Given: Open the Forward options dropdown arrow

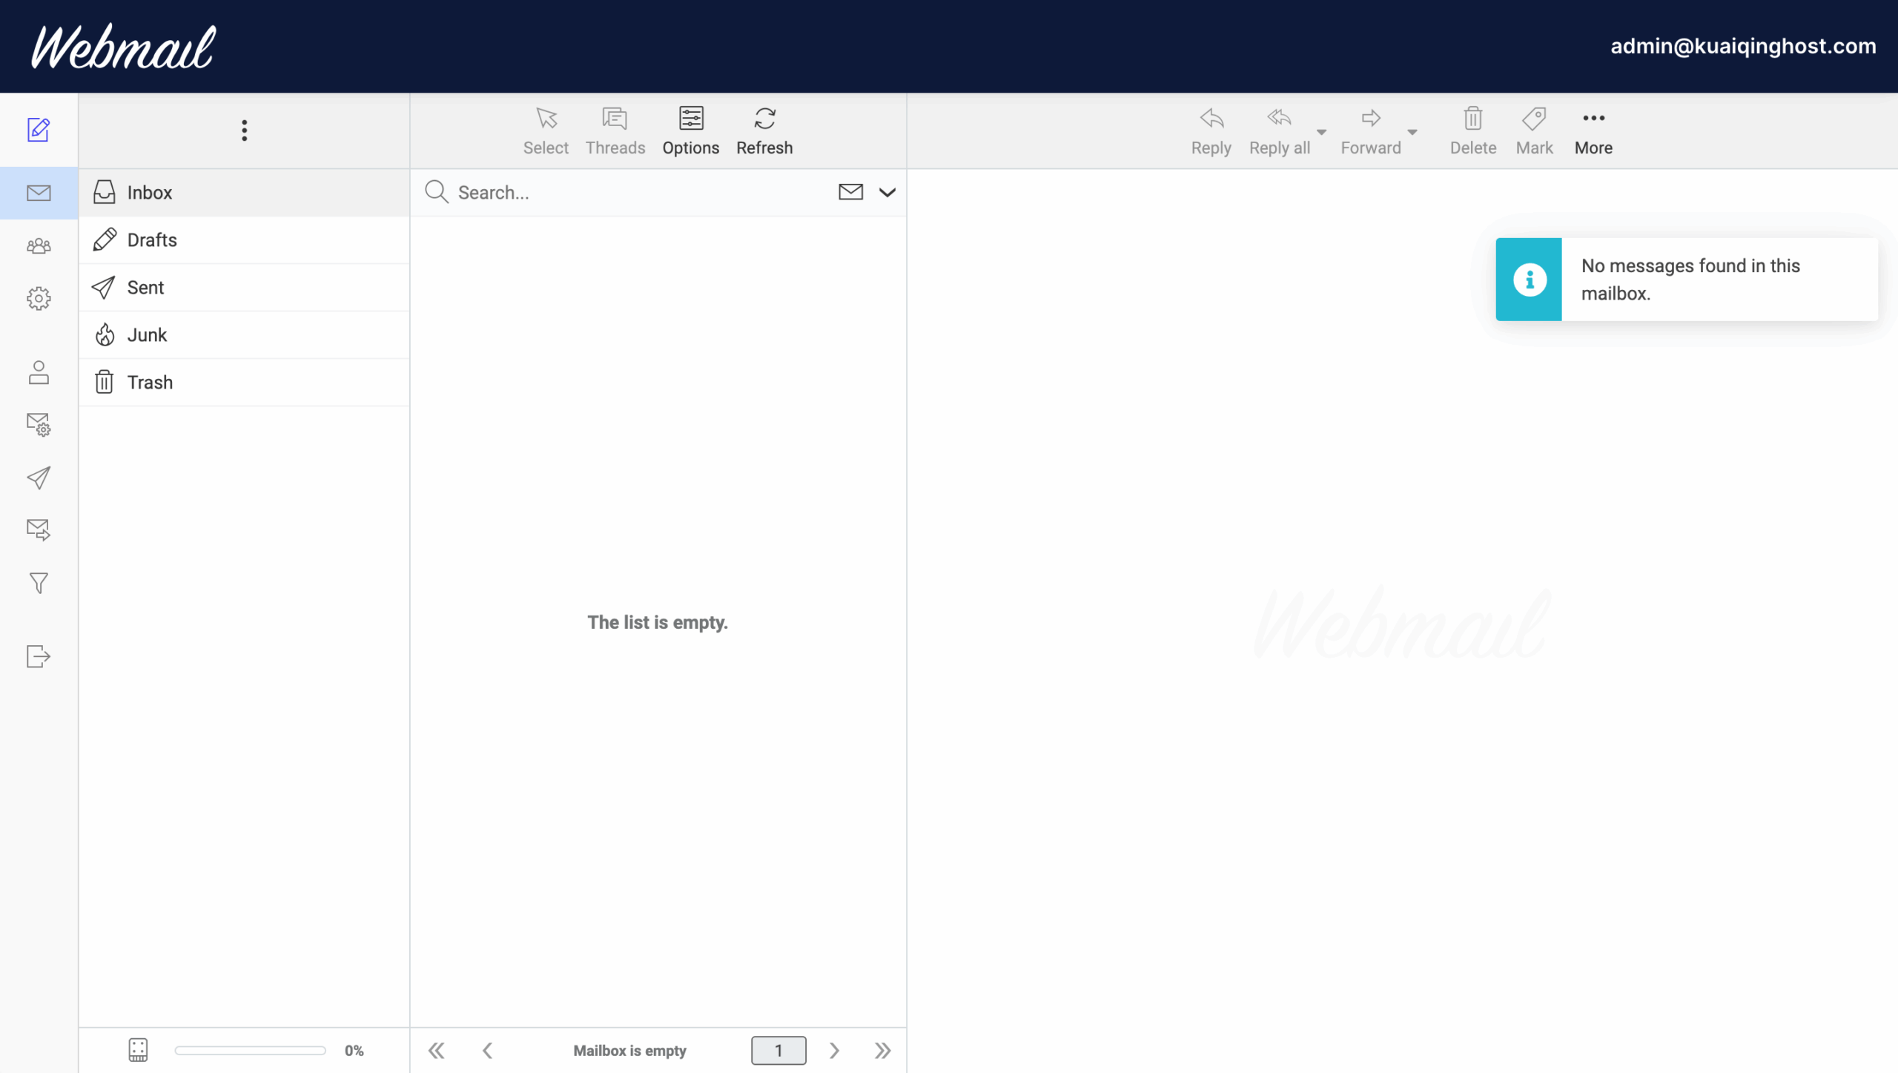Looking at the screenshot, I should click(x=1412, y=132).
